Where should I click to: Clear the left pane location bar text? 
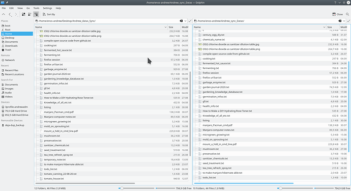[x=181, y=21]
